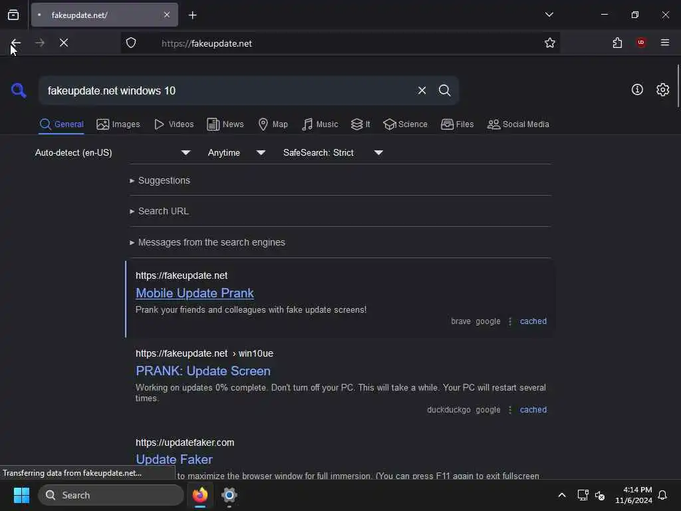Viewport: 681px width, 511px height.
Task: Switch to the Social Media tab
Action: (x=518, y=124)
